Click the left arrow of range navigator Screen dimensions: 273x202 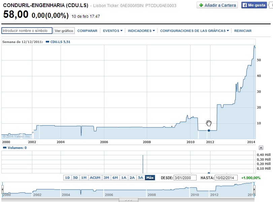point(2,190)
